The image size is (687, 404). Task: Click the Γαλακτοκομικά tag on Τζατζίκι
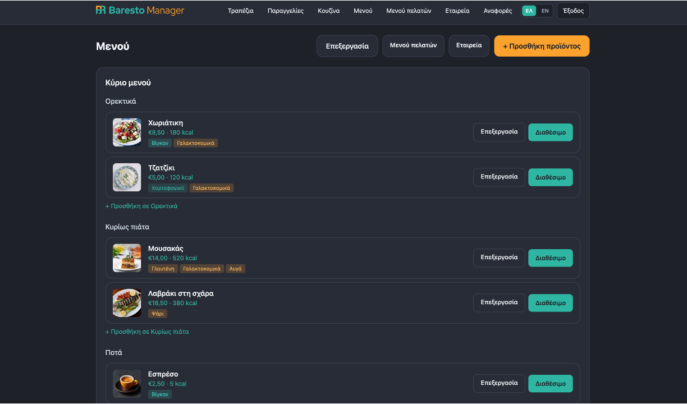(x=212, y=188)
